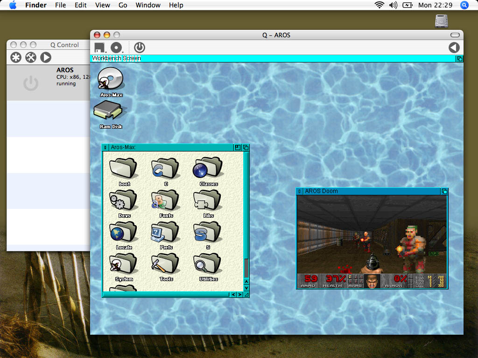Select the AROS running entry in Q Control
Viewport: 478px width, 358px height.
point(49,83)
